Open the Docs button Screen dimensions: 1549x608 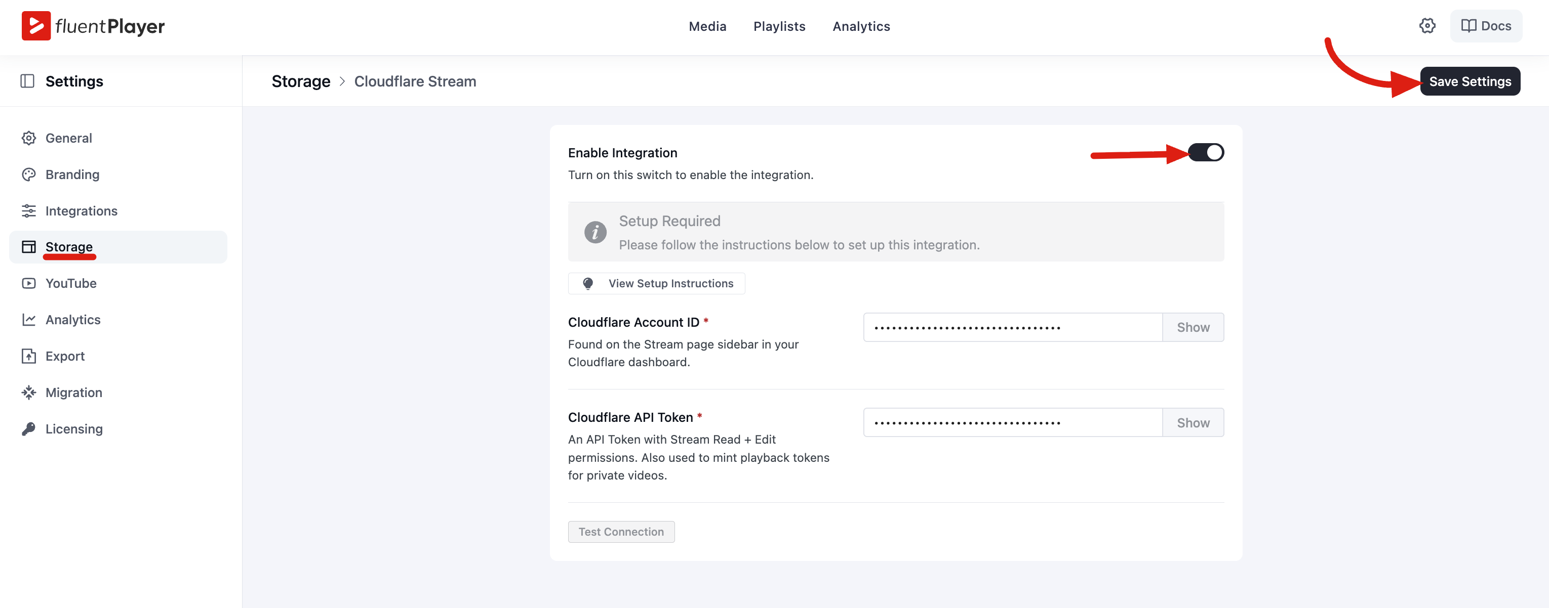[1486, 26]
